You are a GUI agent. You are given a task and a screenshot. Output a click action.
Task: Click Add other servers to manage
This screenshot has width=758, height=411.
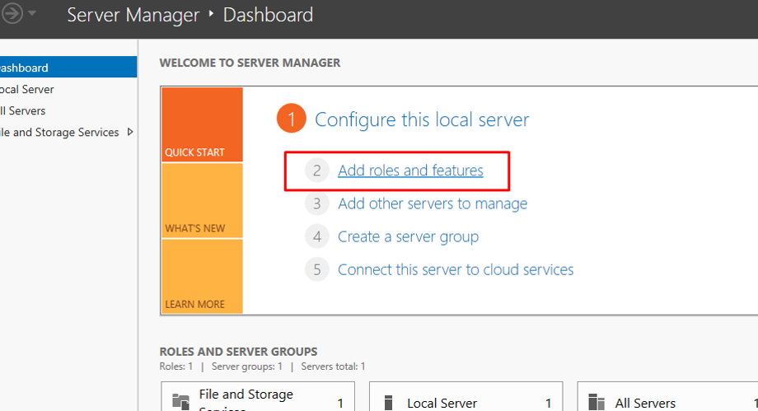[433, 203]
